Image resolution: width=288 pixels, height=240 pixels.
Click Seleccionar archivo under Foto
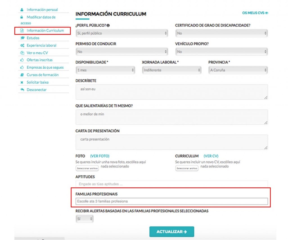point(87,168)
